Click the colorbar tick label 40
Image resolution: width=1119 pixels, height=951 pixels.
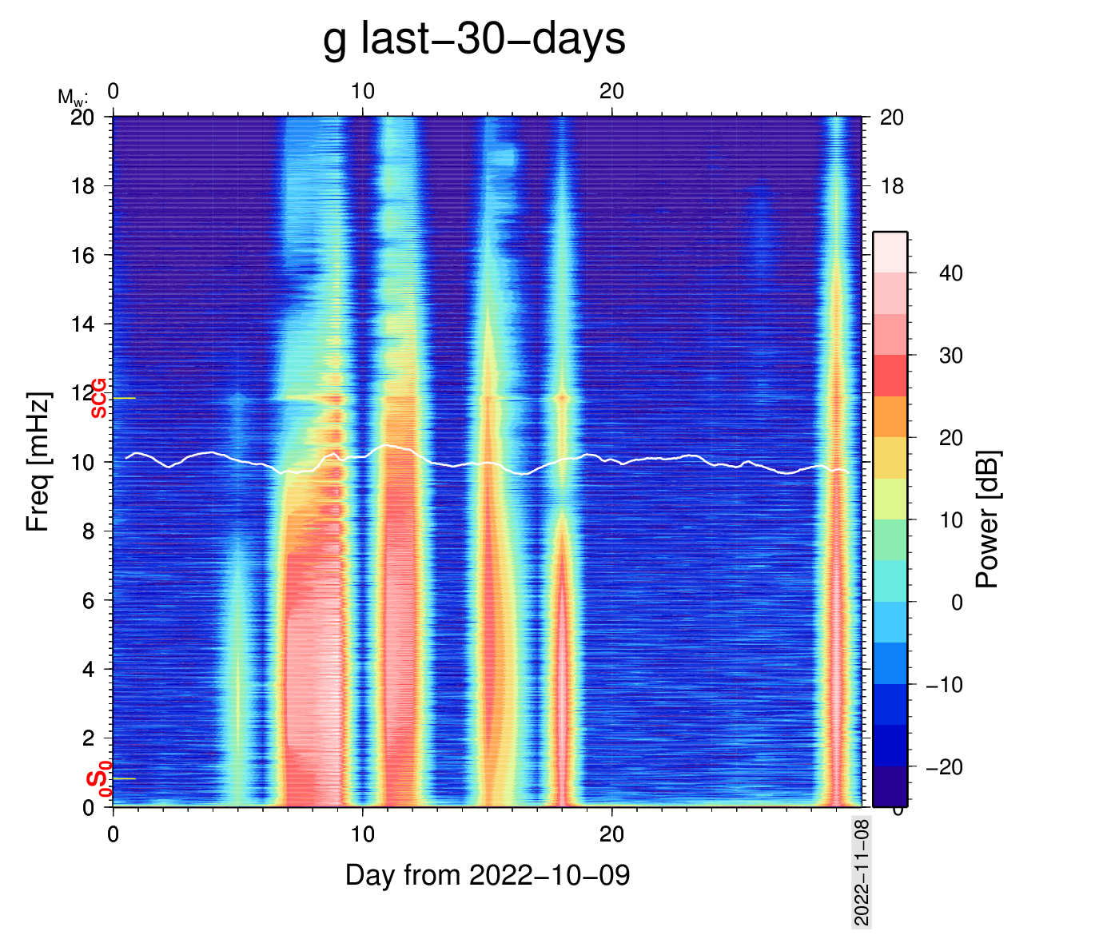pyautogui.click(x=951, y=273)
